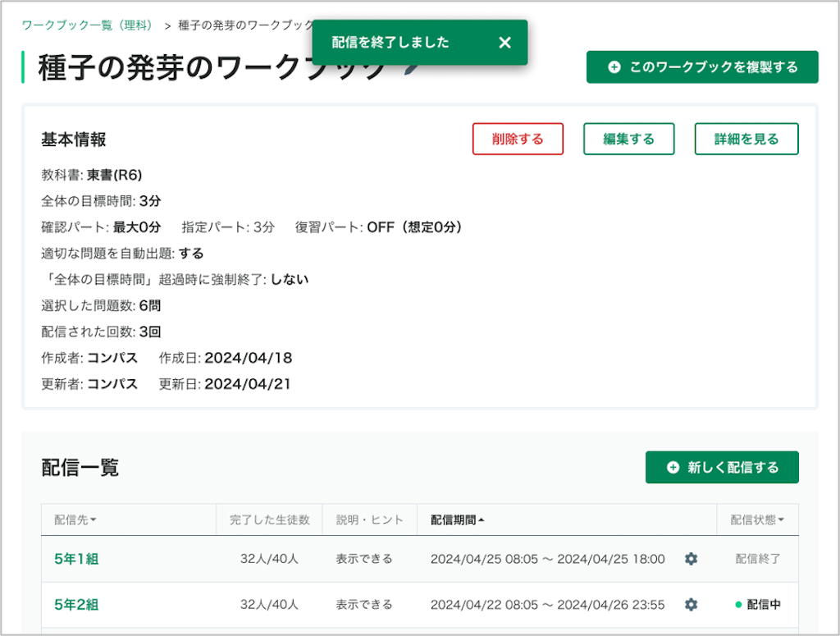Click the 編集する button
This screenshot has height=636, width=840.
pyautogui.click(x=628, y=139)
